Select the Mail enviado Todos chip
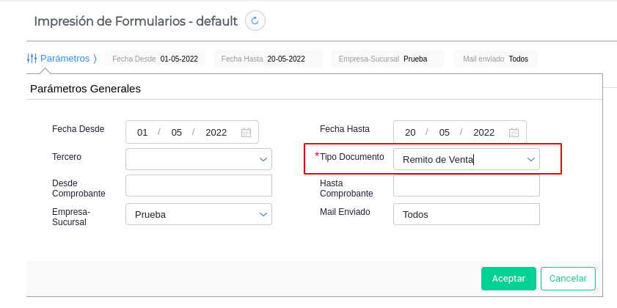Image resolution: width=617 pixels, height=308 pixels. 495,59
